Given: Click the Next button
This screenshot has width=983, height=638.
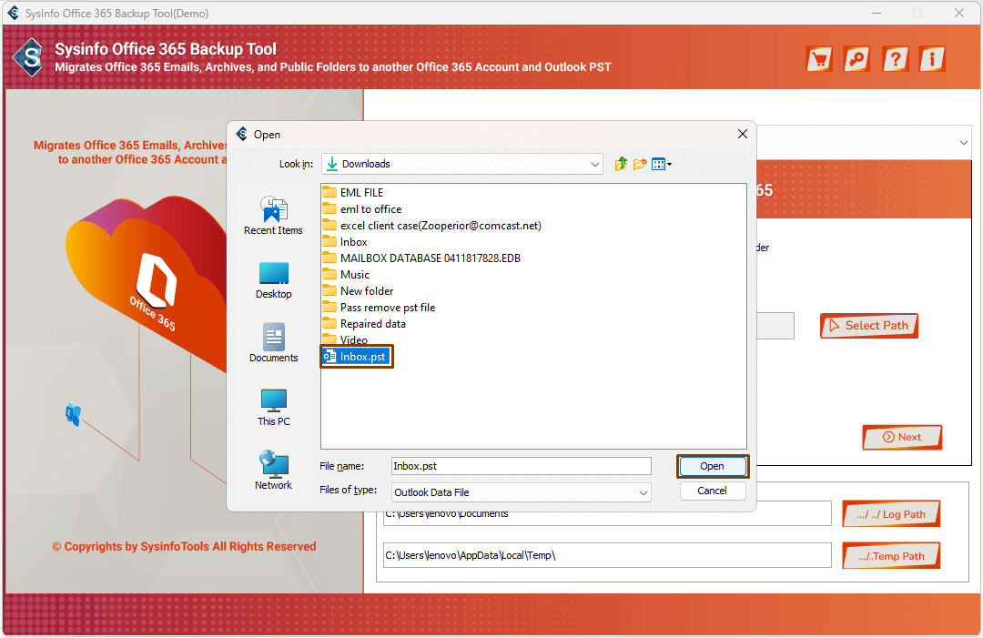Looking at the screenshot, I should click(902, 438).
